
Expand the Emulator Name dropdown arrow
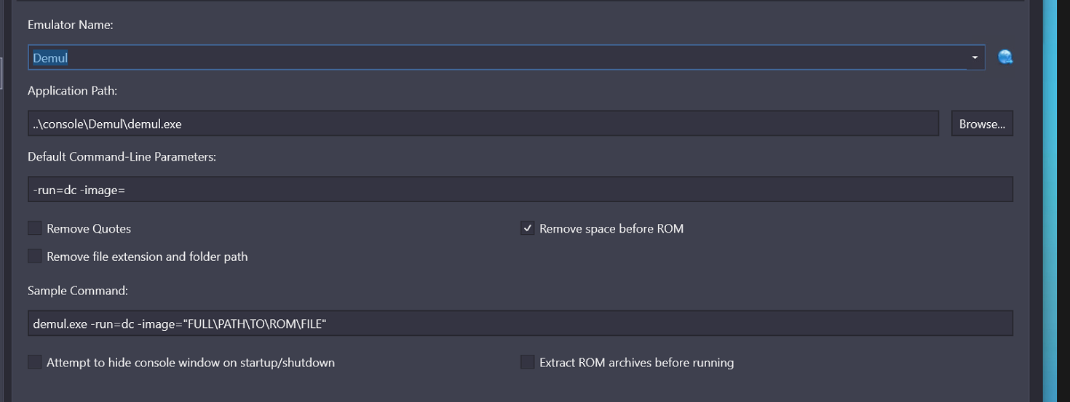(x=975, y=57)
